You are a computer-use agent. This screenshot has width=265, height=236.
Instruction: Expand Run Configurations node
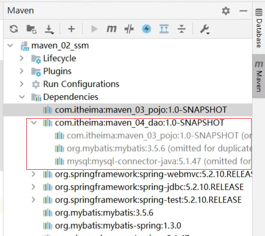coord(22,84)
